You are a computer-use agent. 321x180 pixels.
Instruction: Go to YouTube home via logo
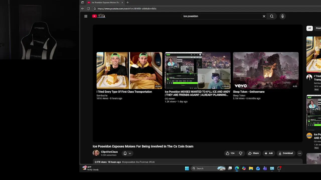99,16
